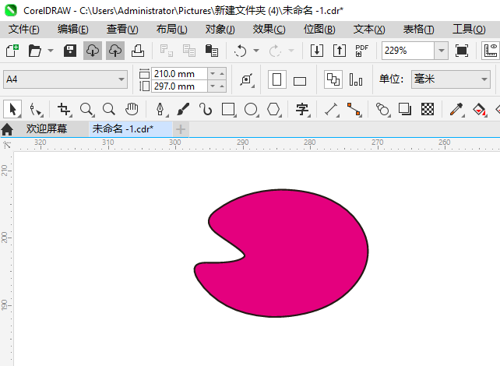
Task: Apply size to all pages icon
Action: click(333, 79)
